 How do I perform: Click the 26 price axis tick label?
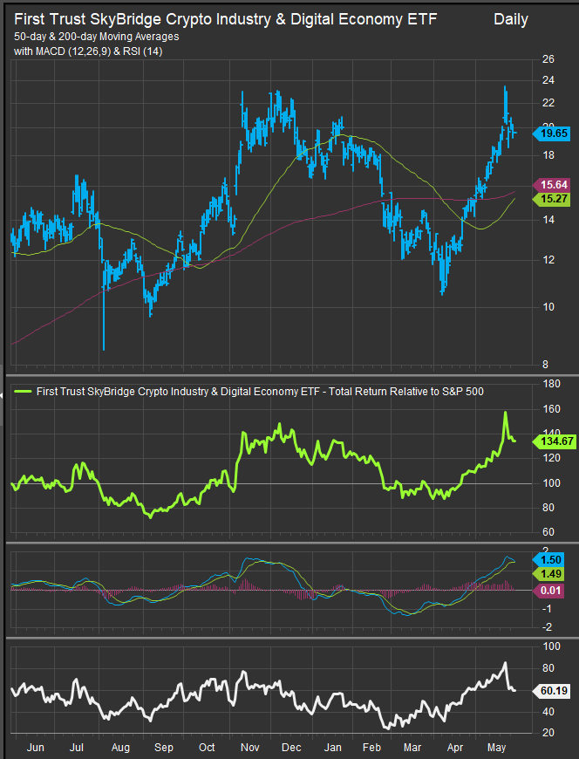(x=548, y=59)
